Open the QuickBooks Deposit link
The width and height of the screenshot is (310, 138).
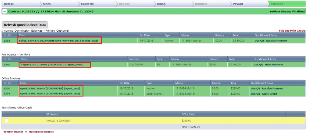pyautogui.click(x=41, y=132)
